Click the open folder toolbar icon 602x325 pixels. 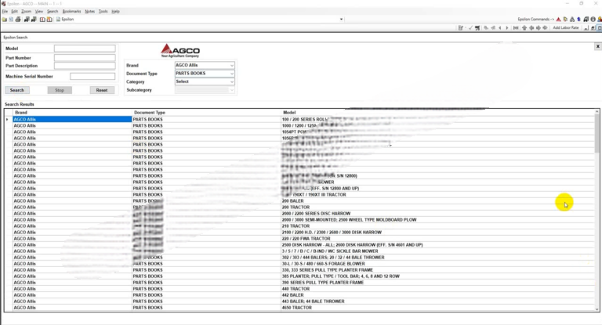pyautogui.click(x=4, y=20)
